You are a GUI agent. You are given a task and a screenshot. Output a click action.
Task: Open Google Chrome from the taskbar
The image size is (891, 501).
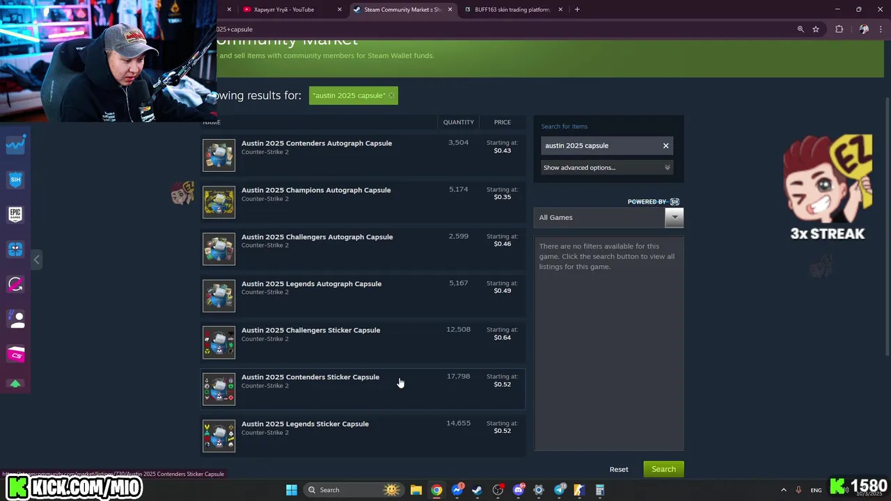coord(436,490)
